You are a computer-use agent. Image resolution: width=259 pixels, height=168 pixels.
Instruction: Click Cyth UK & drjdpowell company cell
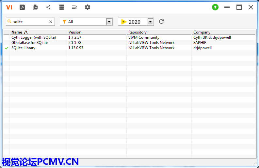pyautogui.click(x=212, y=37)
